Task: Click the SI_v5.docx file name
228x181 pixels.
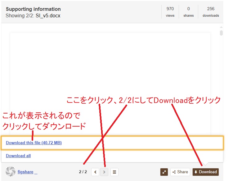Action: tap(48, 15)
